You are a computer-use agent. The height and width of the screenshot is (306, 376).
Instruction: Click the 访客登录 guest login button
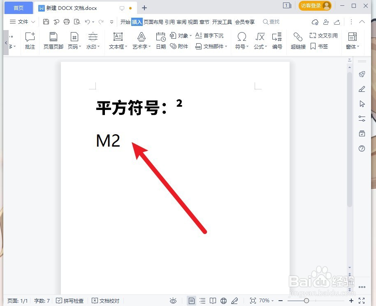pyautogui.click(x=312, y=6)
